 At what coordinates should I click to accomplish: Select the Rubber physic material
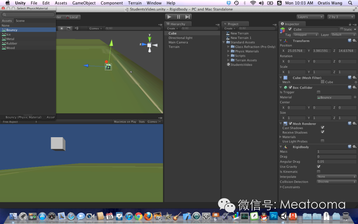(x=28, y=43)
